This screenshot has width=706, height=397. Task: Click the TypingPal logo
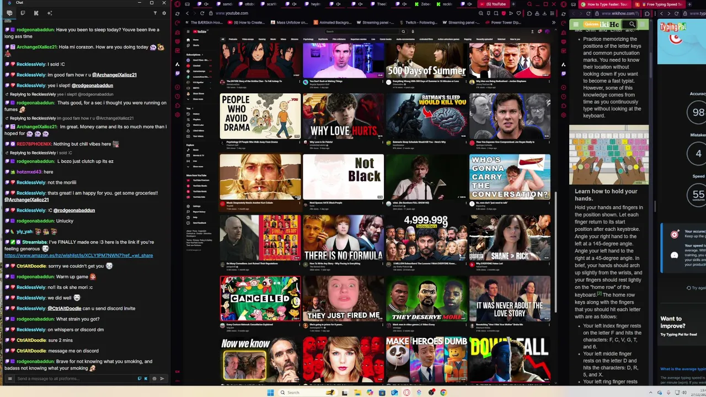(x=673, y=27)
